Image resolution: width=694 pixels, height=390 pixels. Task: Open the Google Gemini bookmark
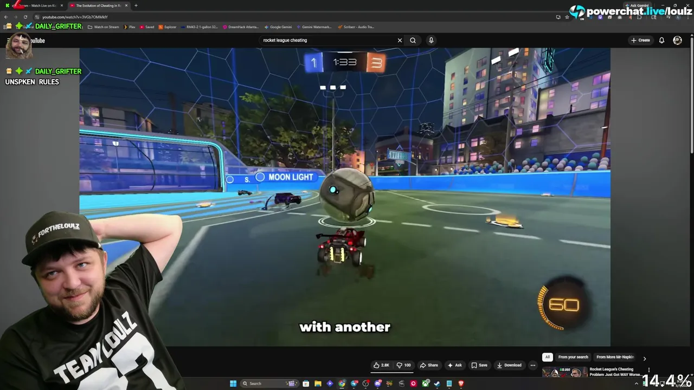[278, 27]
